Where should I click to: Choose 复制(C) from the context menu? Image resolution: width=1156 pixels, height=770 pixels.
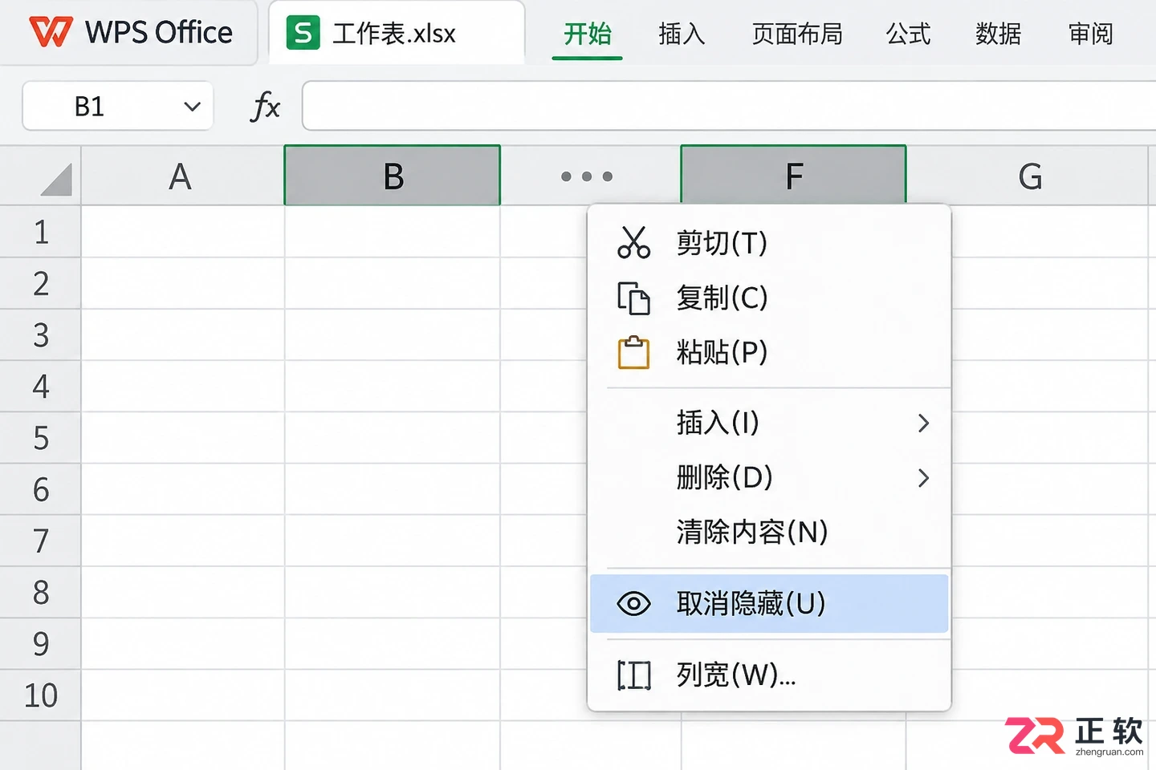pyautogui.click(x=769, y=298)
